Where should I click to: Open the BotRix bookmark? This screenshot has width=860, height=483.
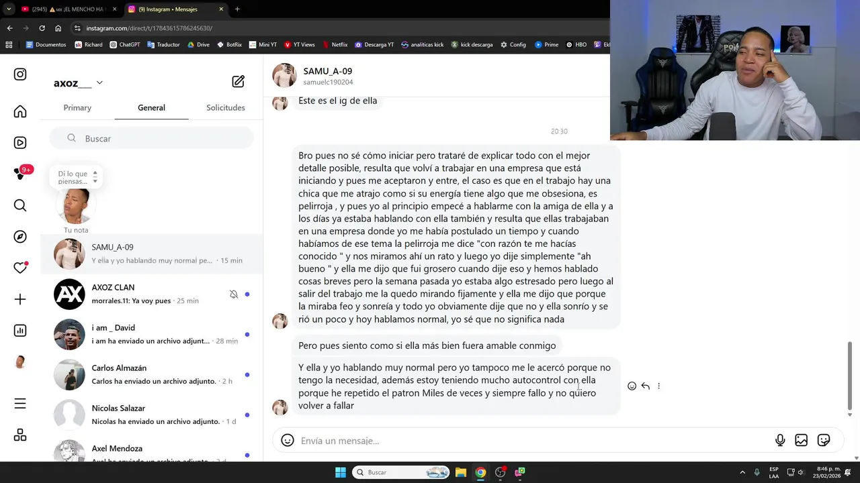229,45
